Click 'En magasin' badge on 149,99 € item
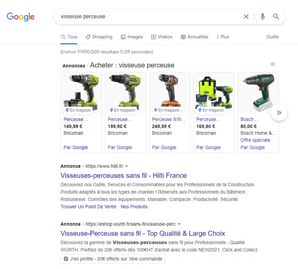The height and width of the screenshot is (269, 298). (78, 110)
